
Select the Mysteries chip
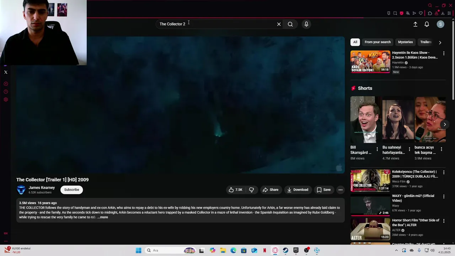point(406,42)
